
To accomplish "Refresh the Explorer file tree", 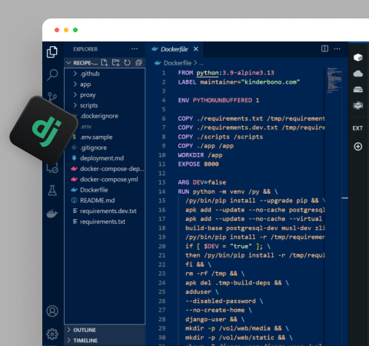I will coord(128,62).
